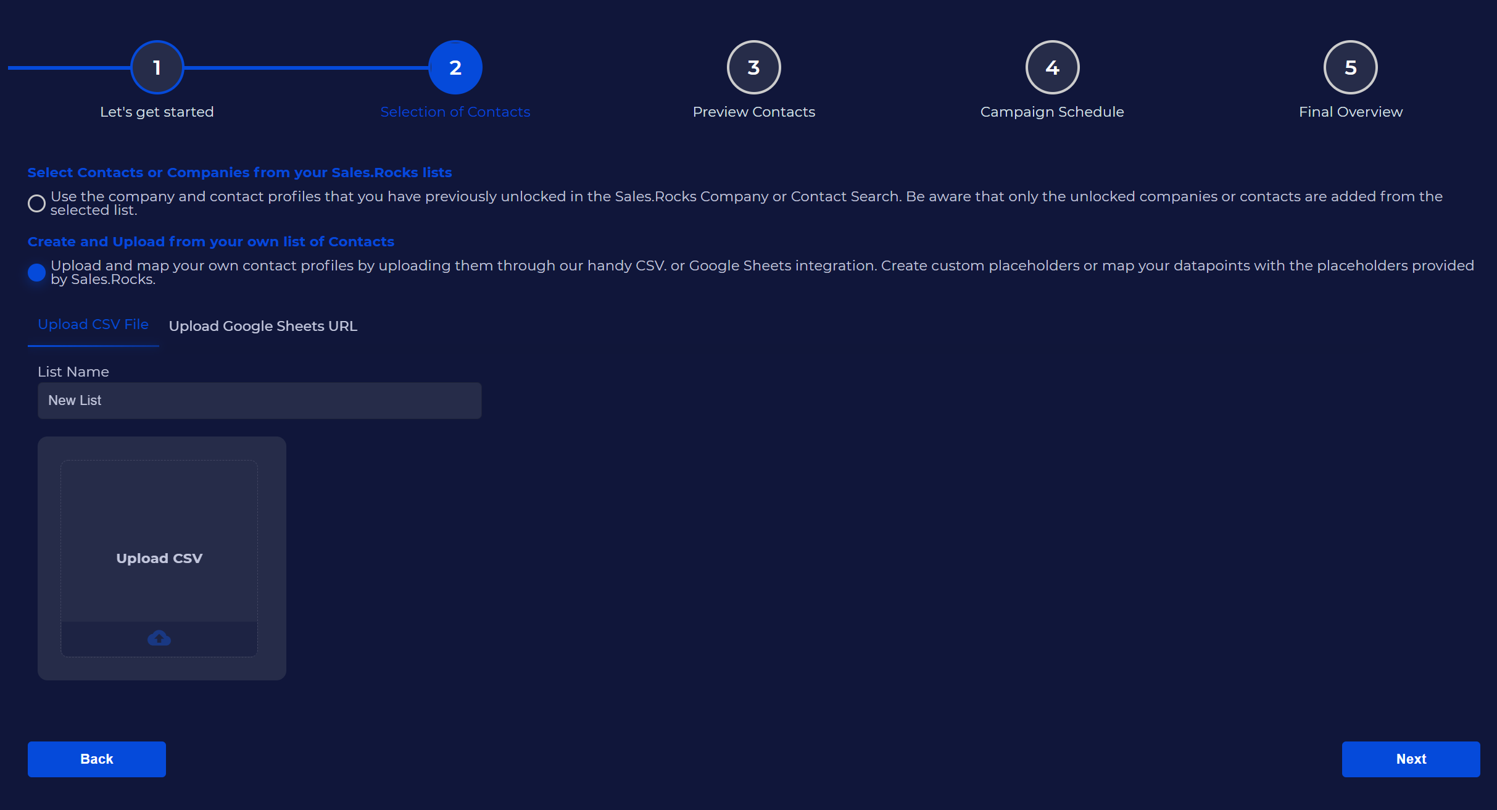The height and width of the screenshot is (810, 1497).
Task: Click the cloud upload icon
Action: (x=159, y=638)
